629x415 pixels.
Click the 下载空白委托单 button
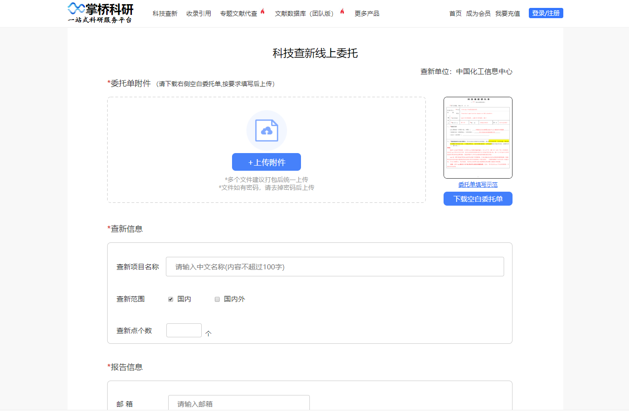pos(478,199)
